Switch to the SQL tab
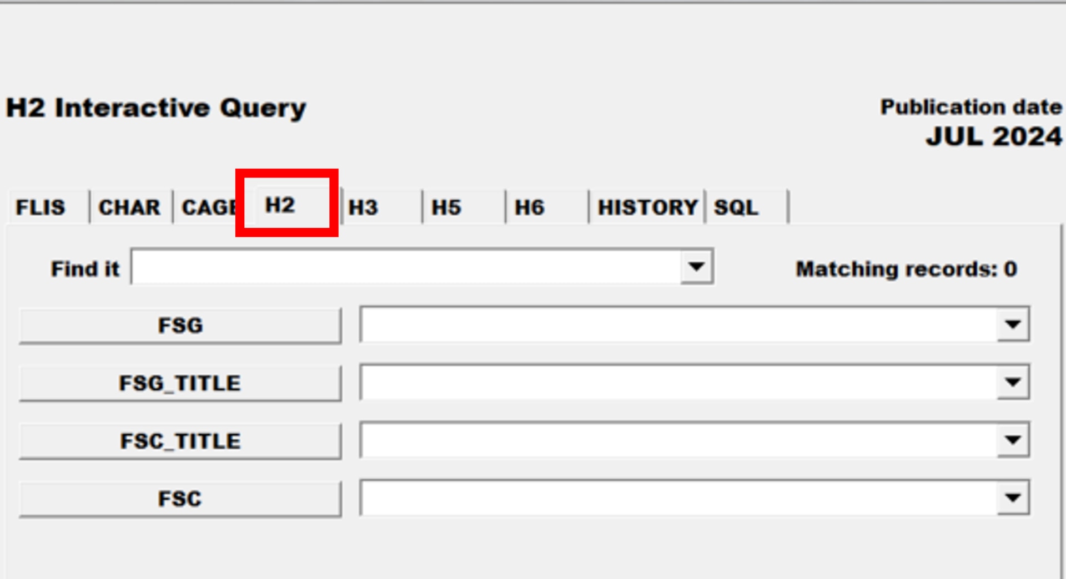 [747, 207]
